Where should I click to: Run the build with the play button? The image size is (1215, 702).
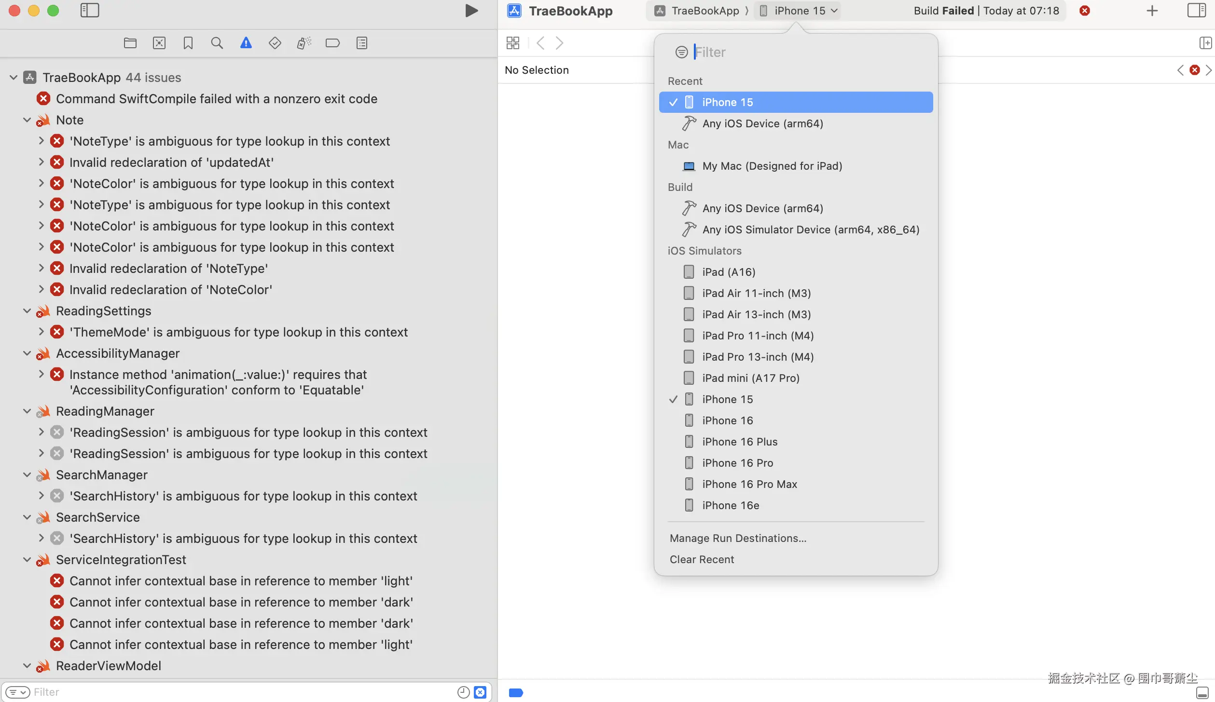(471, 11)
